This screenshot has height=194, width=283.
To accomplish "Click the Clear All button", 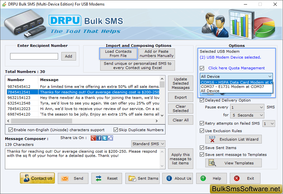I will click(x=181, y=120).
